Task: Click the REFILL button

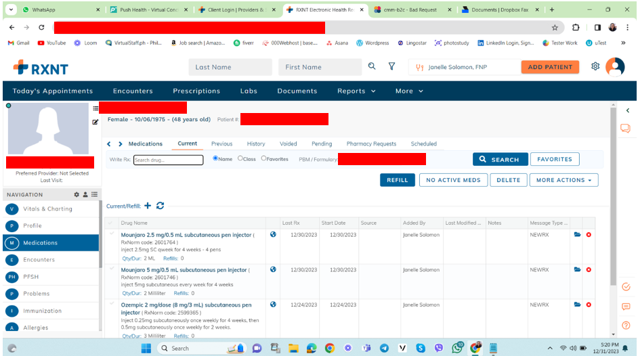Action: (x=397, y=180)
